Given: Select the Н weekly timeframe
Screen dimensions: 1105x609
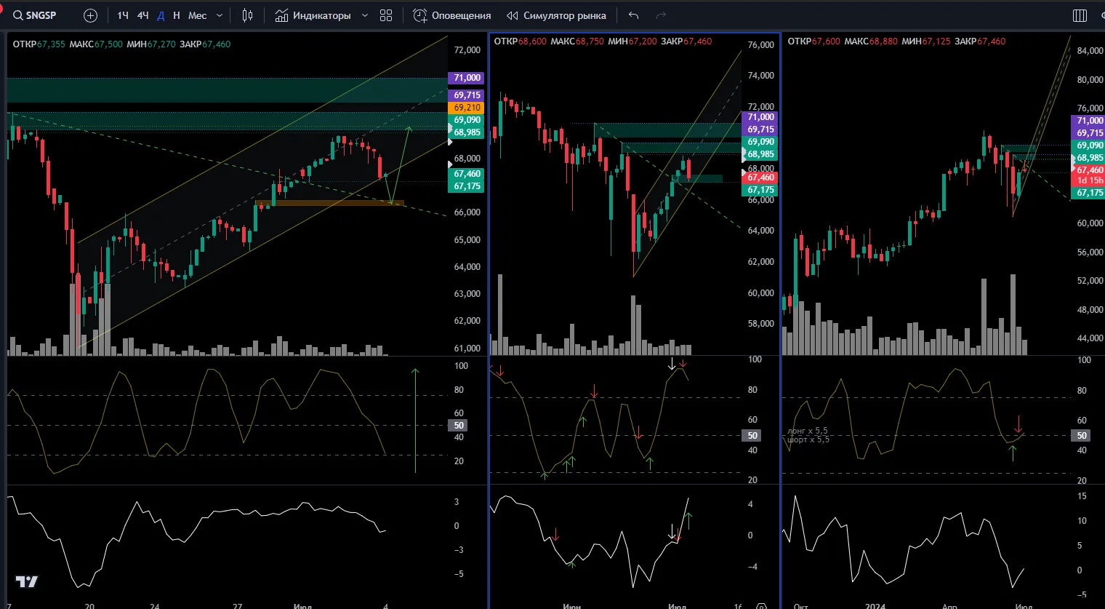Looking at the screenshot, I should pos(177,15).
